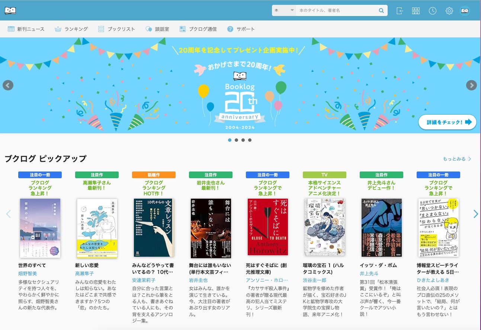Click the search magnifier icon

pyautogui.click(x=381, y=11)
